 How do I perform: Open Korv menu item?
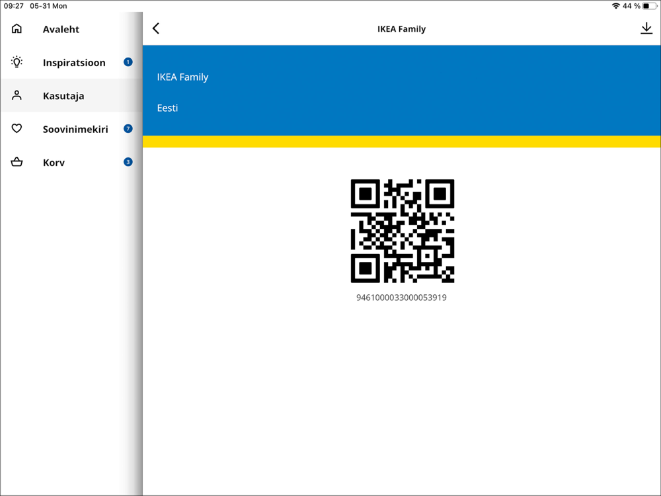71,163
